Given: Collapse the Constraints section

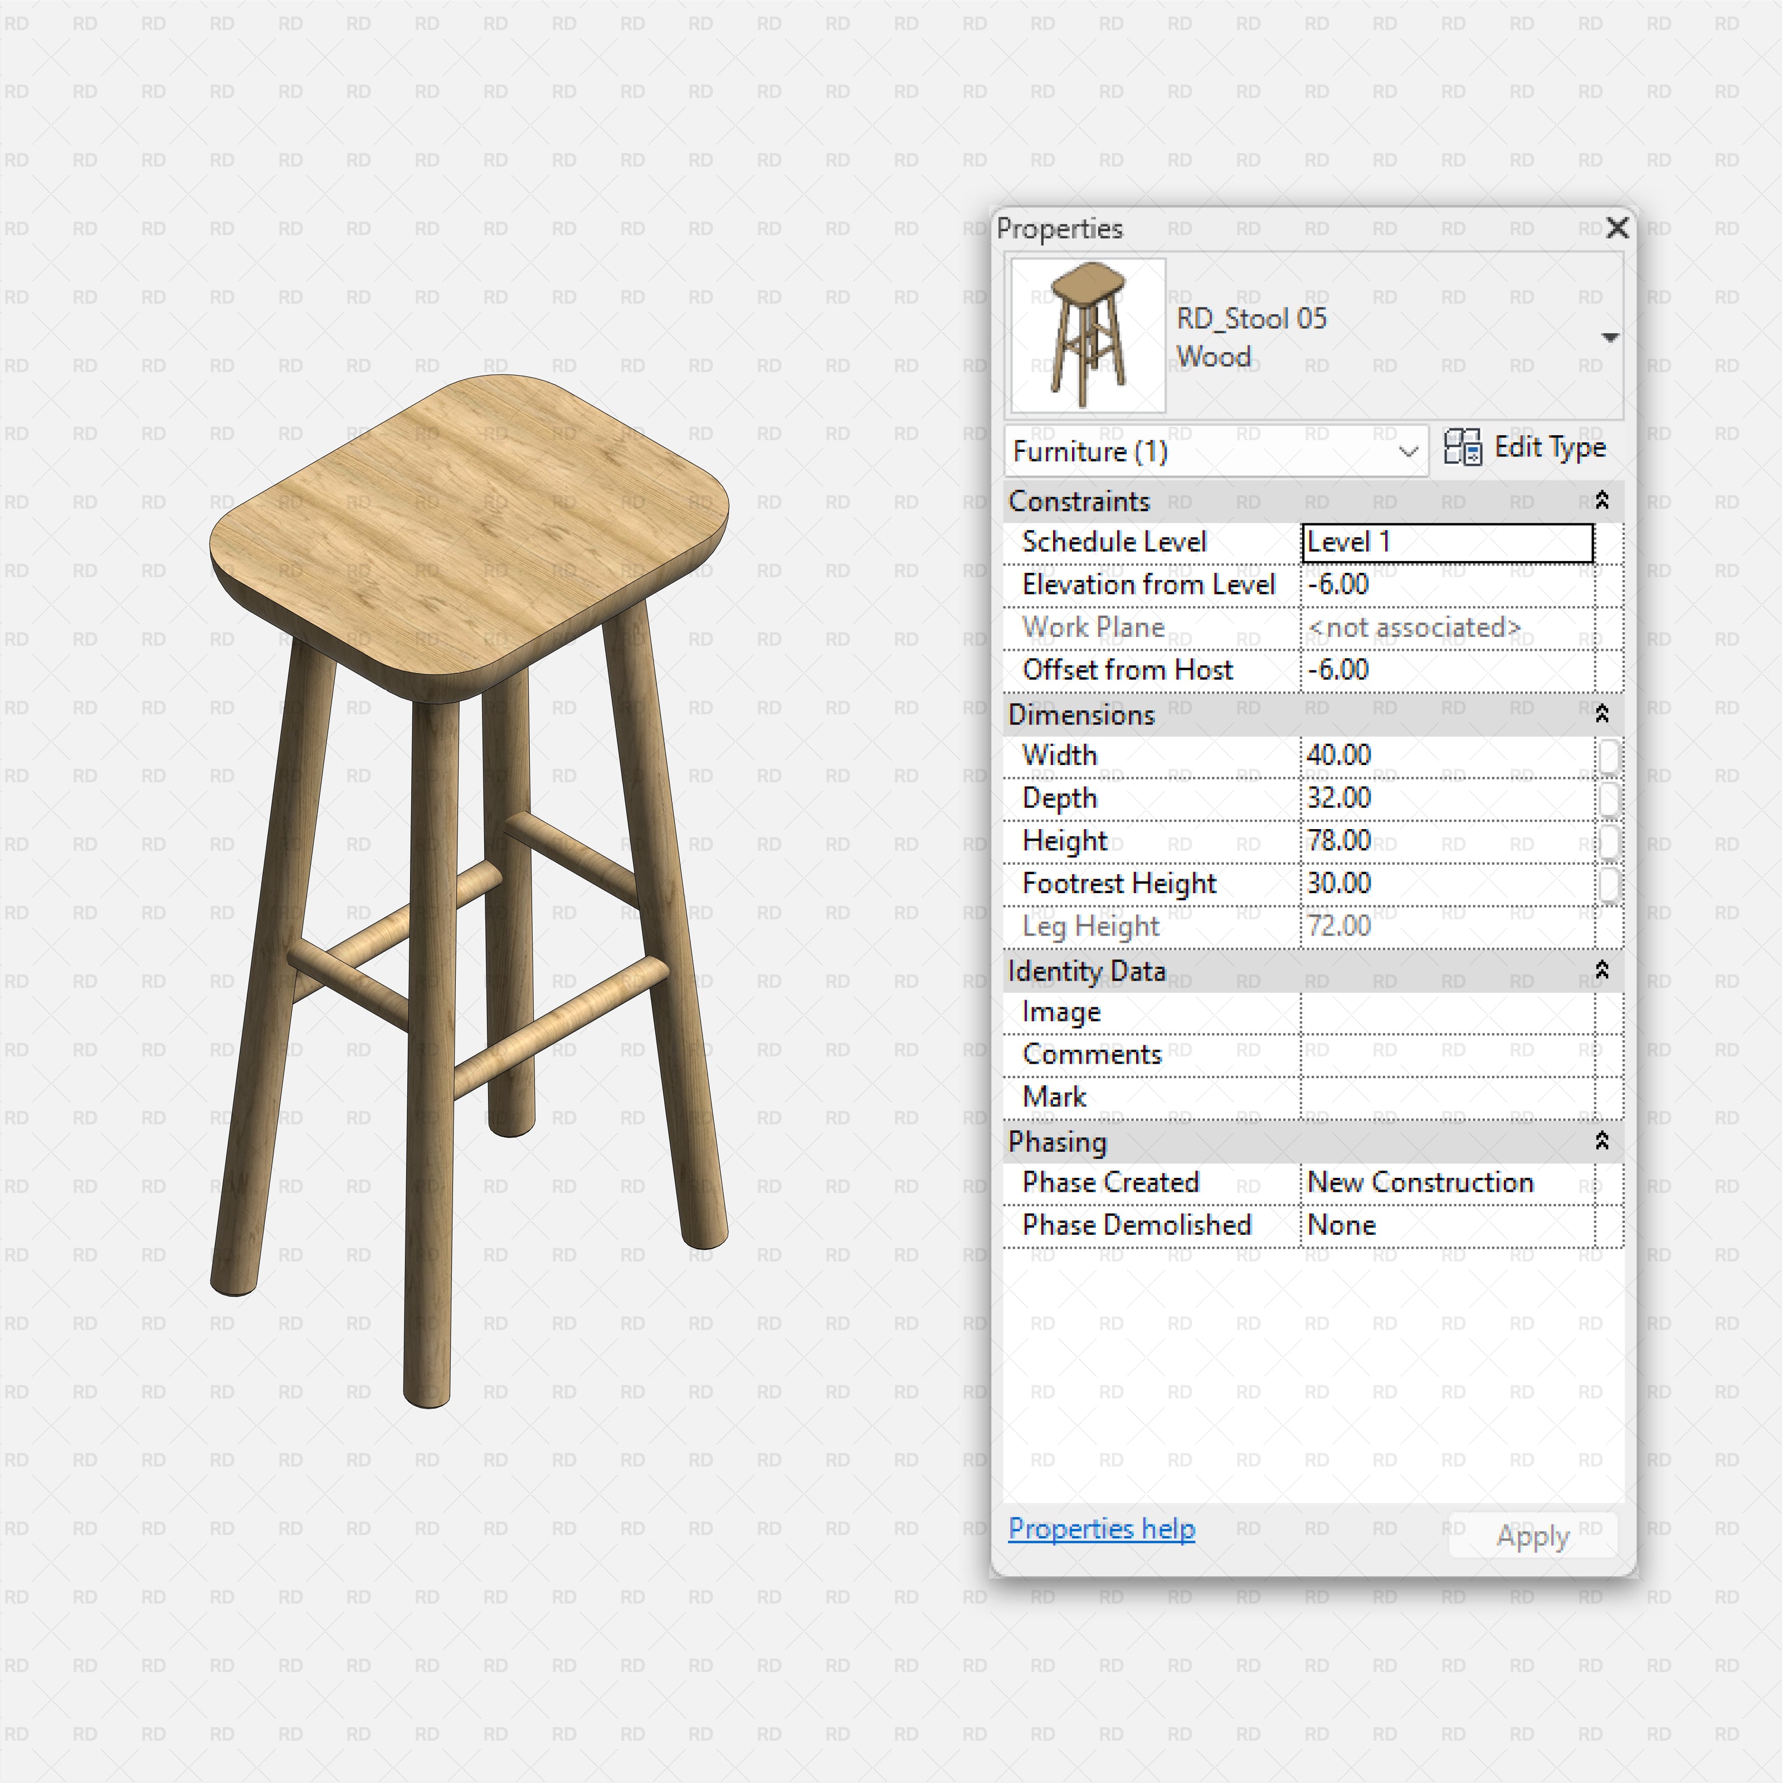Looking at the screenshot, I should [x=1603, y=500].
